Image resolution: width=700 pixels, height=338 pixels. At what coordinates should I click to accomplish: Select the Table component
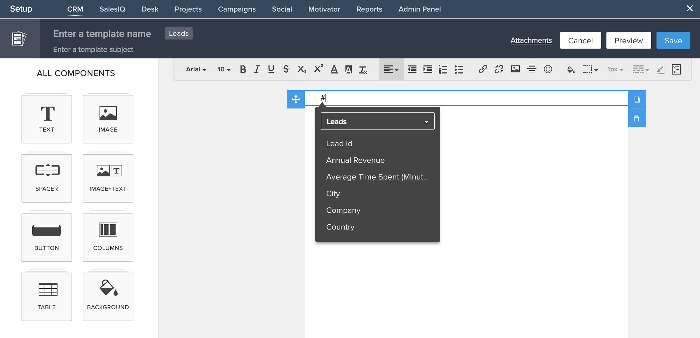click(47, 296)
